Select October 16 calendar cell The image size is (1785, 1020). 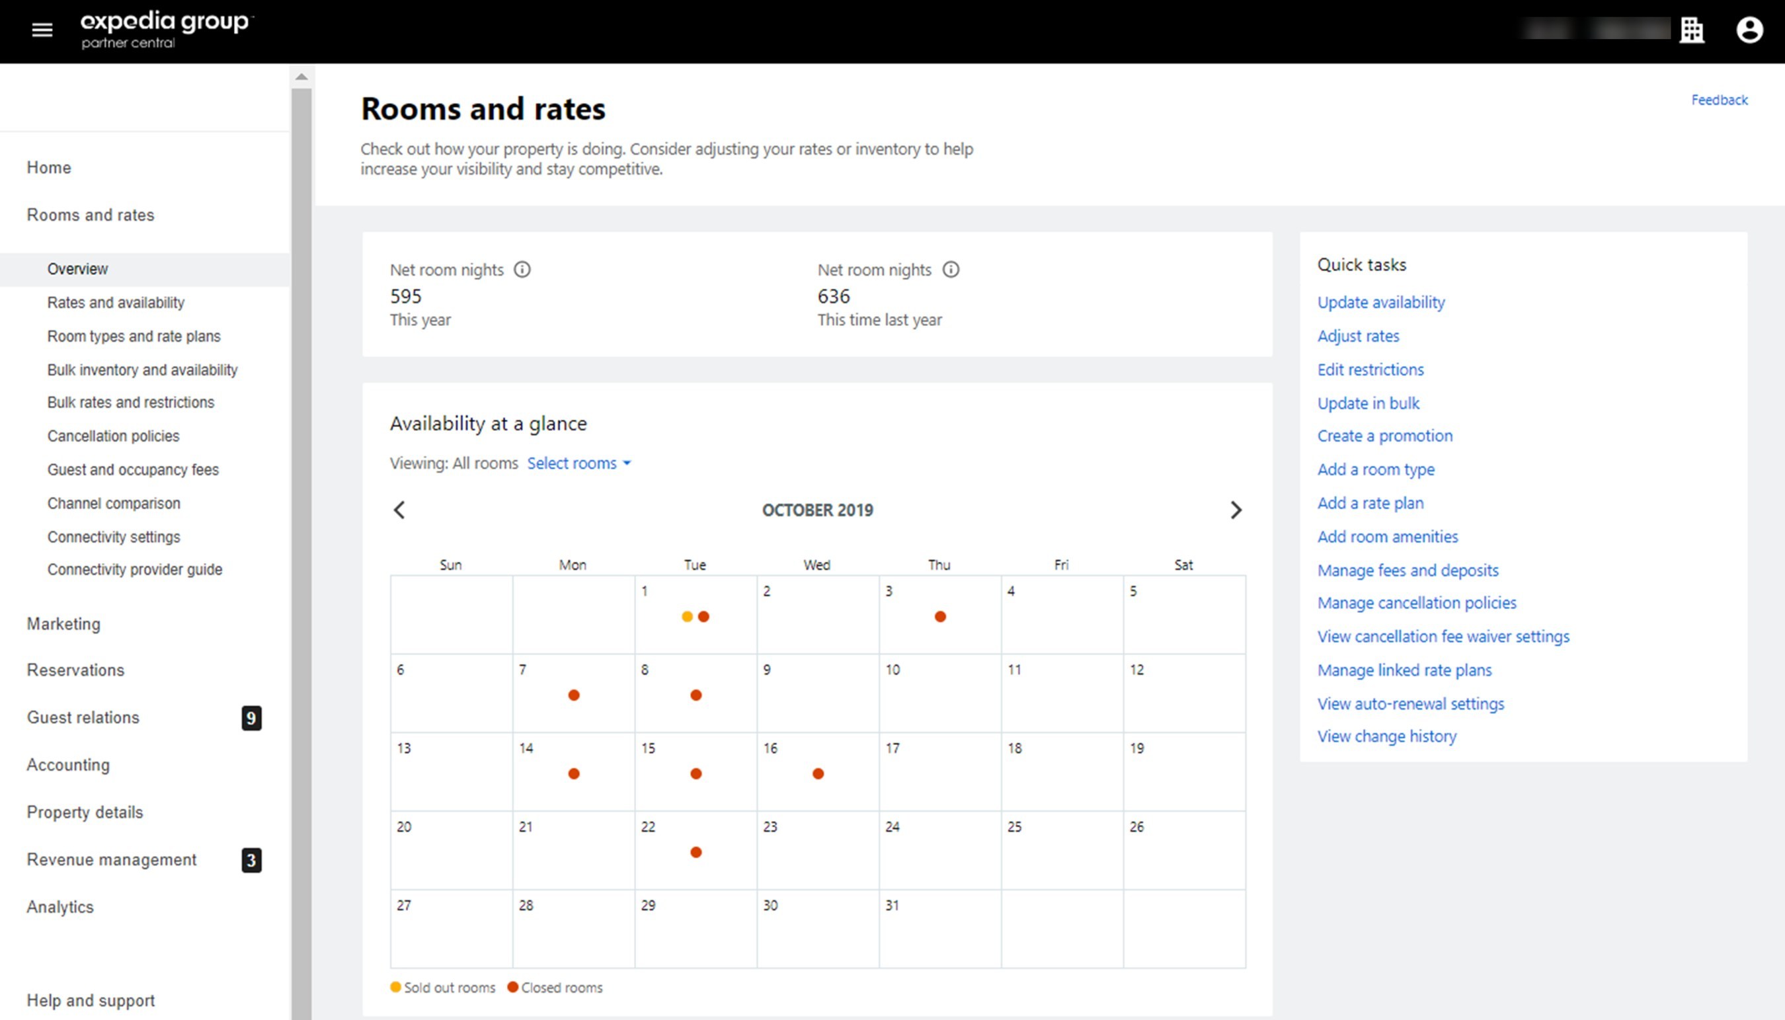(x=818, y=771)
